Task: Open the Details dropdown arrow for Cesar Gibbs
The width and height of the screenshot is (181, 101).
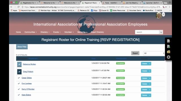Action: coord(150,78)
